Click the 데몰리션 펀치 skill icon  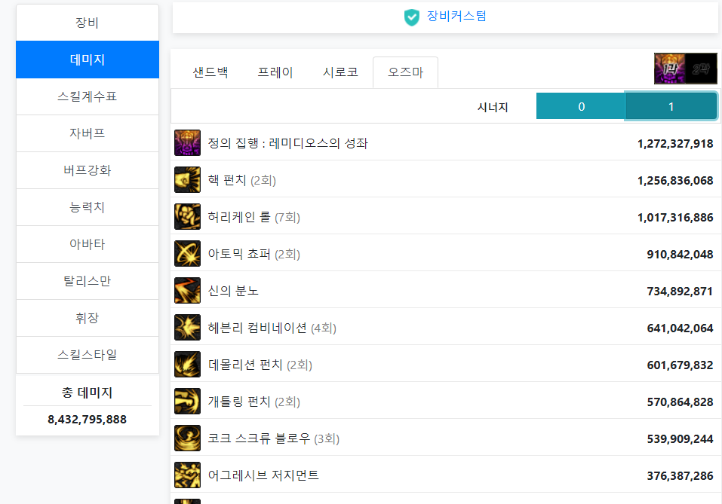(187, 364)
